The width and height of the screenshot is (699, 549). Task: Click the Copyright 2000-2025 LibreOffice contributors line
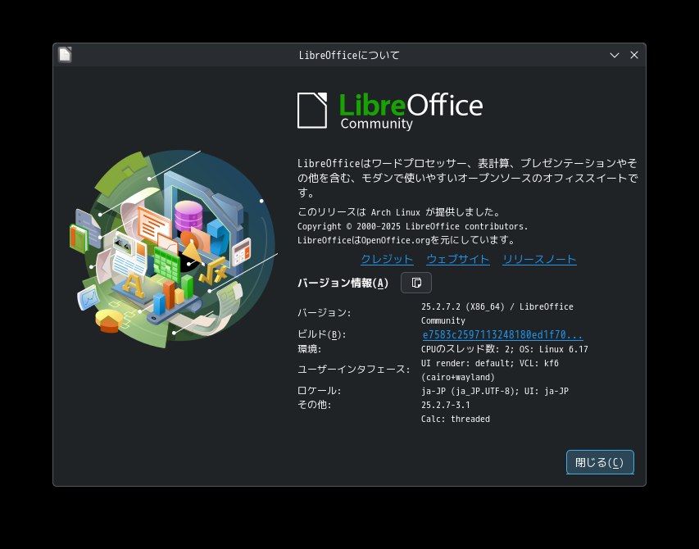[413, 226]
